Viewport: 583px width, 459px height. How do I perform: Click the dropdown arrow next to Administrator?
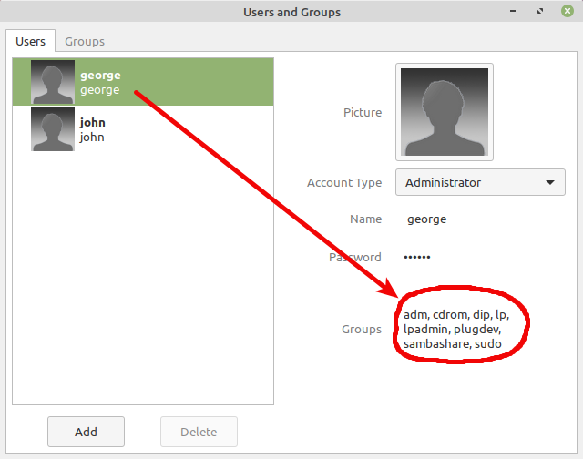tap(550, 182)
